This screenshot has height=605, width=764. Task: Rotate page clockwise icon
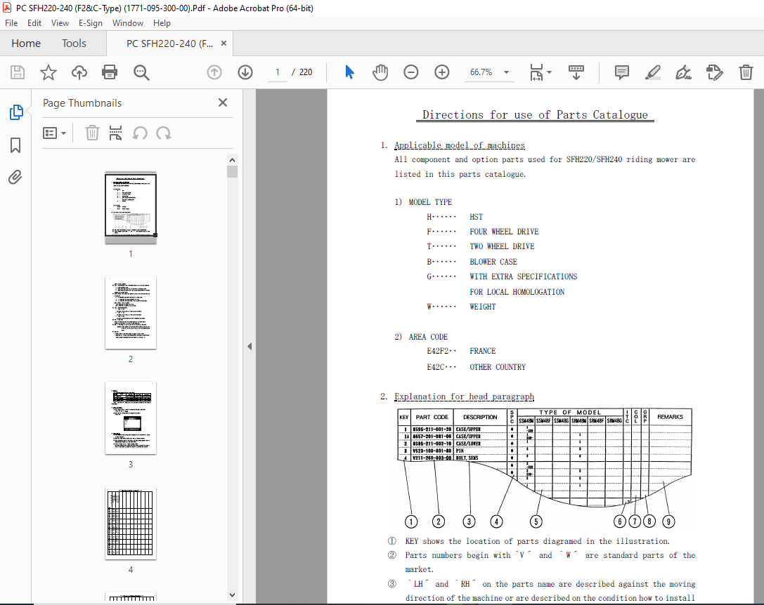pyautogui.click(x=164, y=133)
